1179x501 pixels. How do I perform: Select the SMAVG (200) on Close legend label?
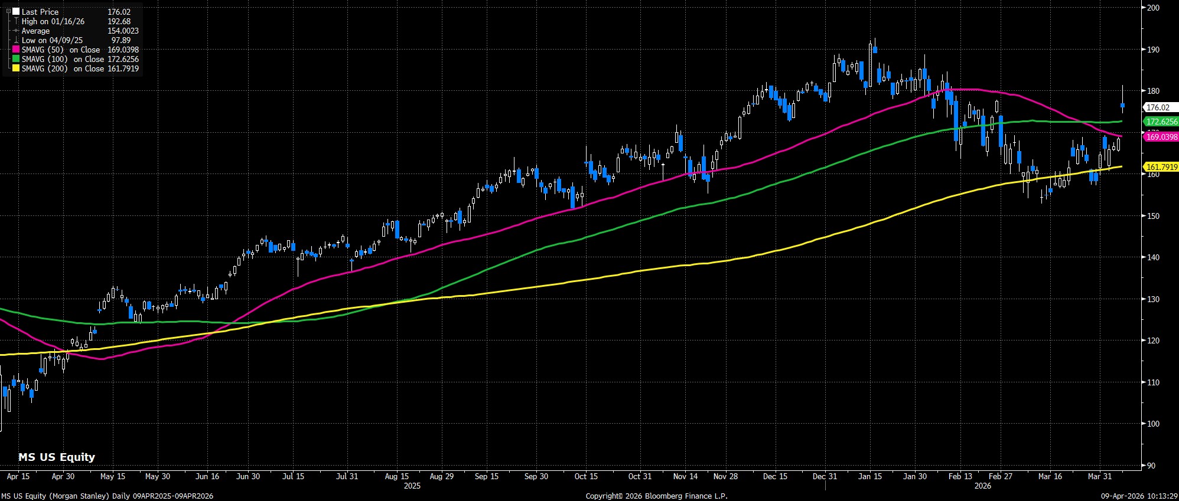pyautogui.click(x=63, y=68)
